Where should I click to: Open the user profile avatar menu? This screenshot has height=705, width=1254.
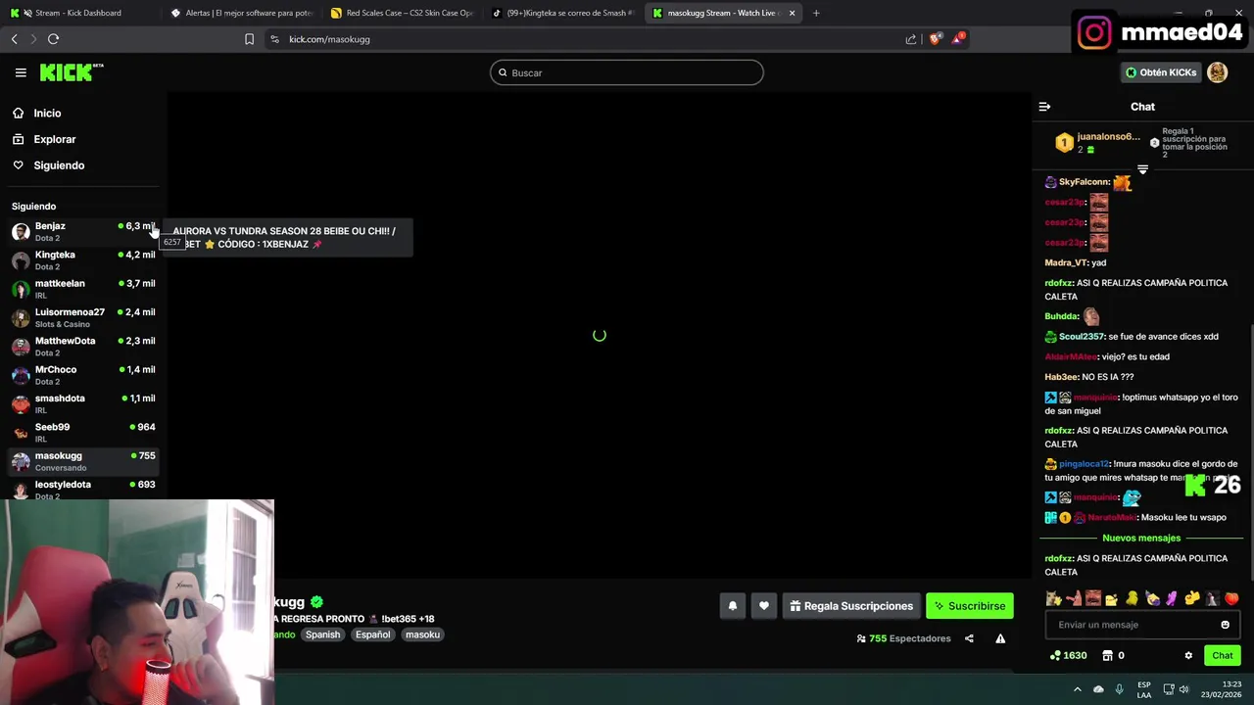(x=1217, y=72)
